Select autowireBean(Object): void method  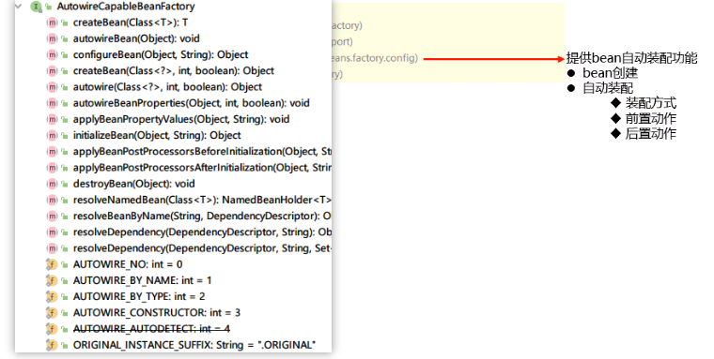point(136,38)
